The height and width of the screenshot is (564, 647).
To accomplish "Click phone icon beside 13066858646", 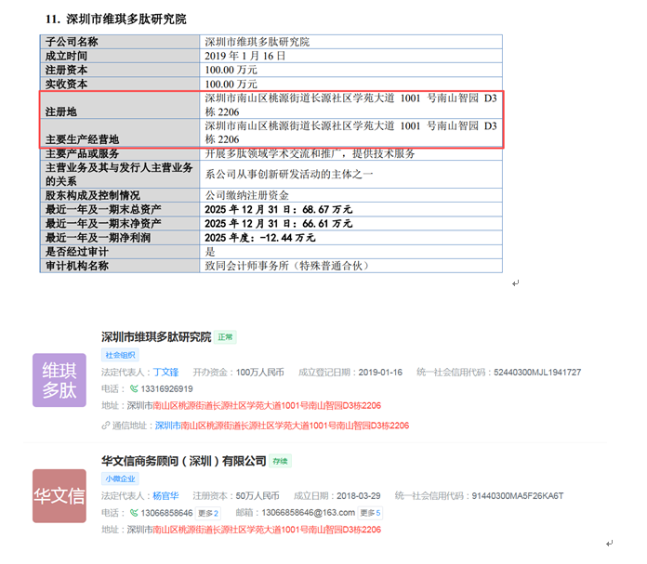I will tap(134, 513).
